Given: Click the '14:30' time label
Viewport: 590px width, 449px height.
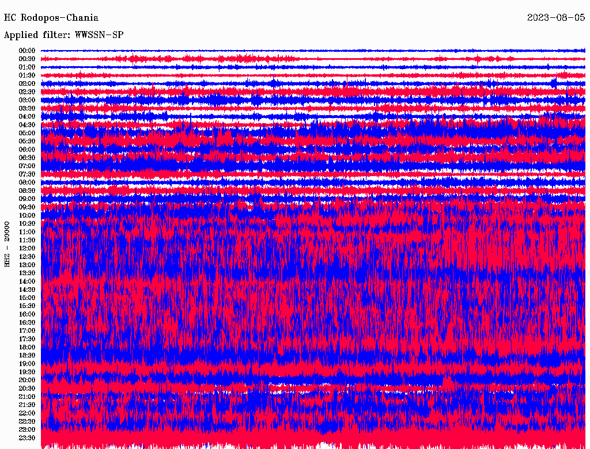Looking at the screenshot, I should (x=27, y=290).
